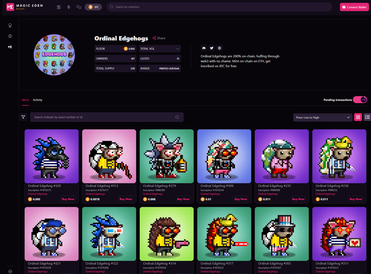Open Ordinal Edgehog #365 image
This screenshot has height=274, width=371.
(282, 234)
